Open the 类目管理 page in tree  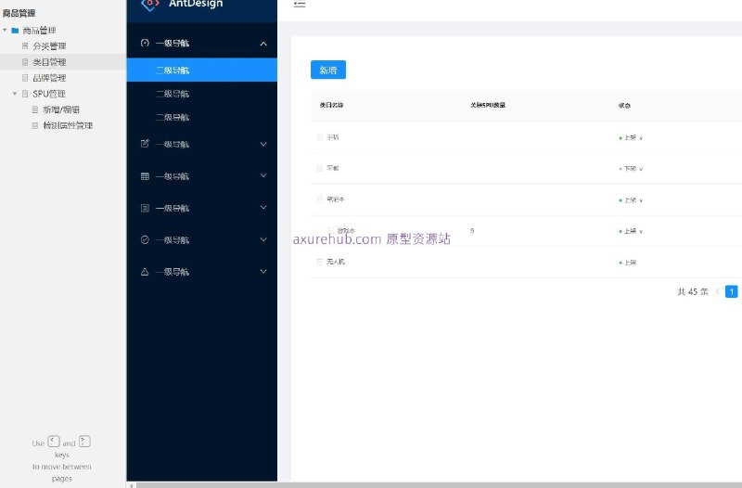click(49, 62)
